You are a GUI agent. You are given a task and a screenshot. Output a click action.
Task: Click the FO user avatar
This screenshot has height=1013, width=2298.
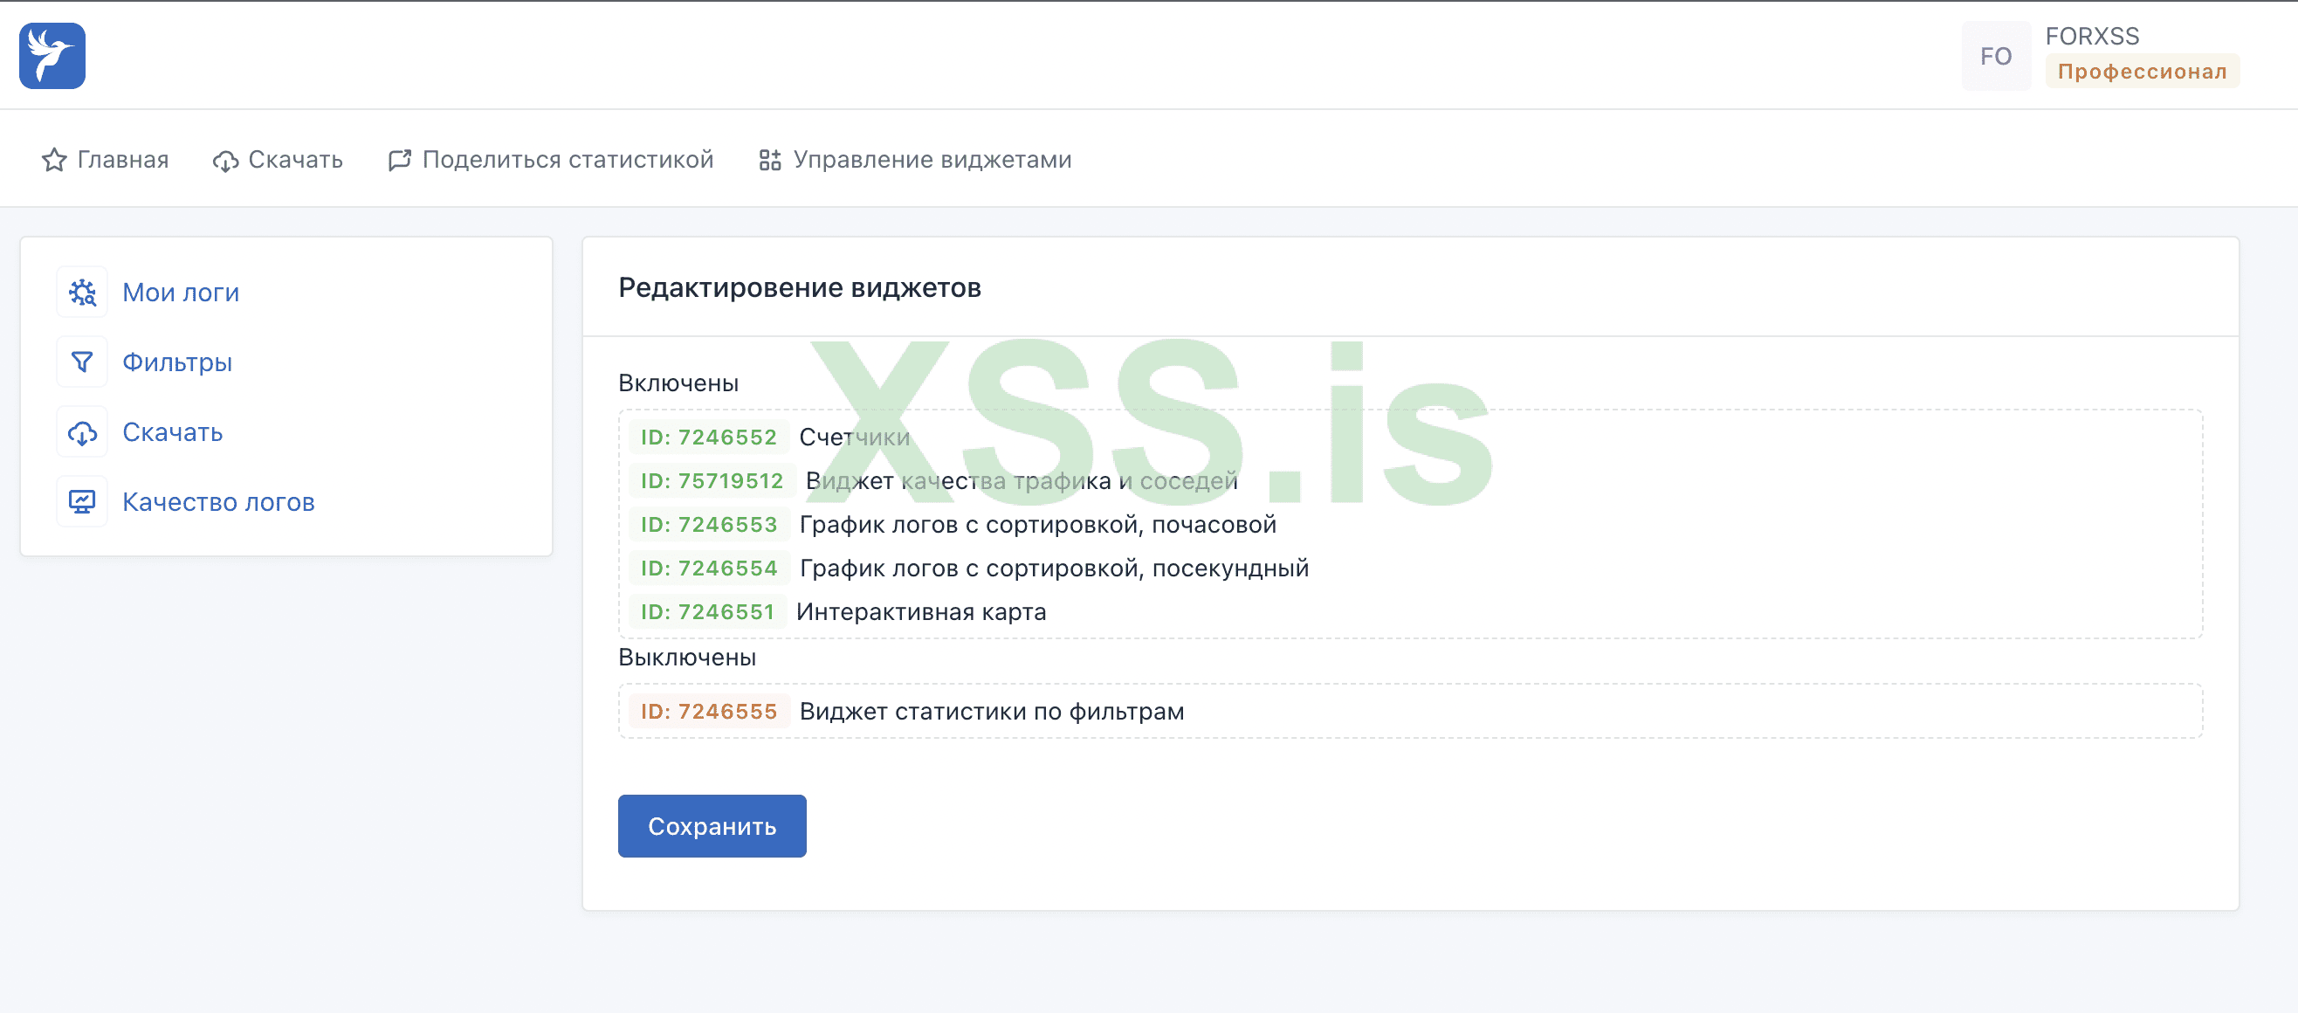(1996, 56)
